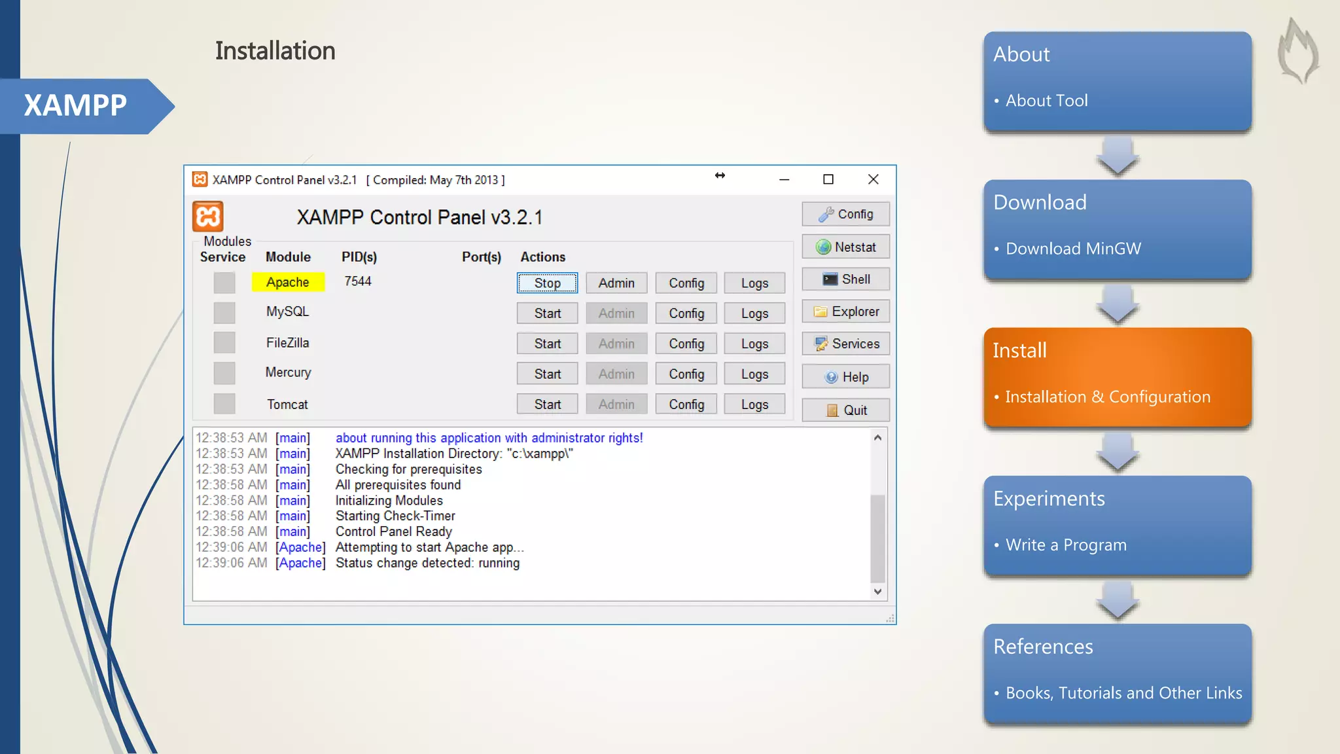Open Apache Config menu
Image resolution: width=1340 pixels, height=754 pixels.
686,283
